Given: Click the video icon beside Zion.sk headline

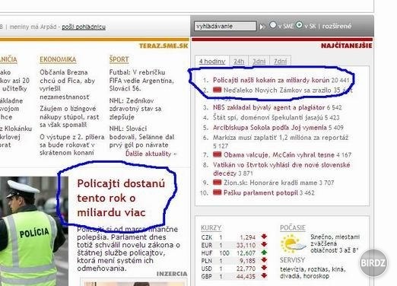Looking at the screenshot, I should (218, 183).
